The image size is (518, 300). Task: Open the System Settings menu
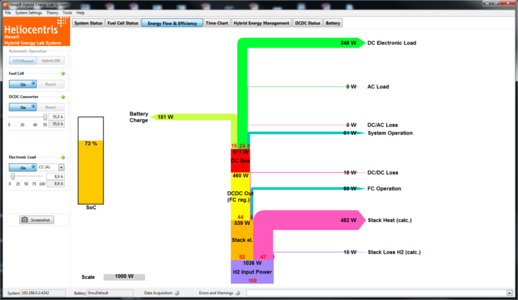coord(28,13)
